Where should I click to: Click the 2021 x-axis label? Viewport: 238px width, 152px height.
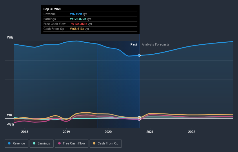[150, 132]
